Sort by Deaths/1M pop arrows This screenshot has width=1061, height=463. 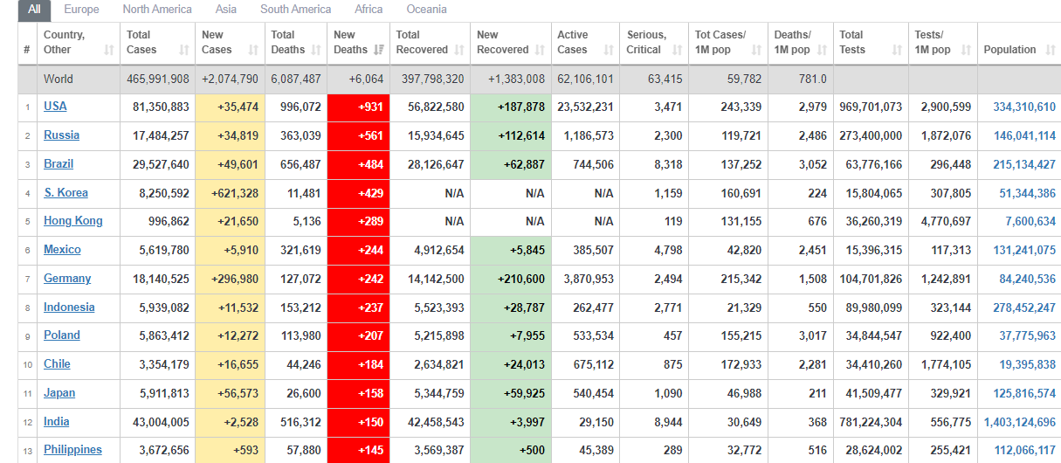pyautogui.click(x=822, y=50)
